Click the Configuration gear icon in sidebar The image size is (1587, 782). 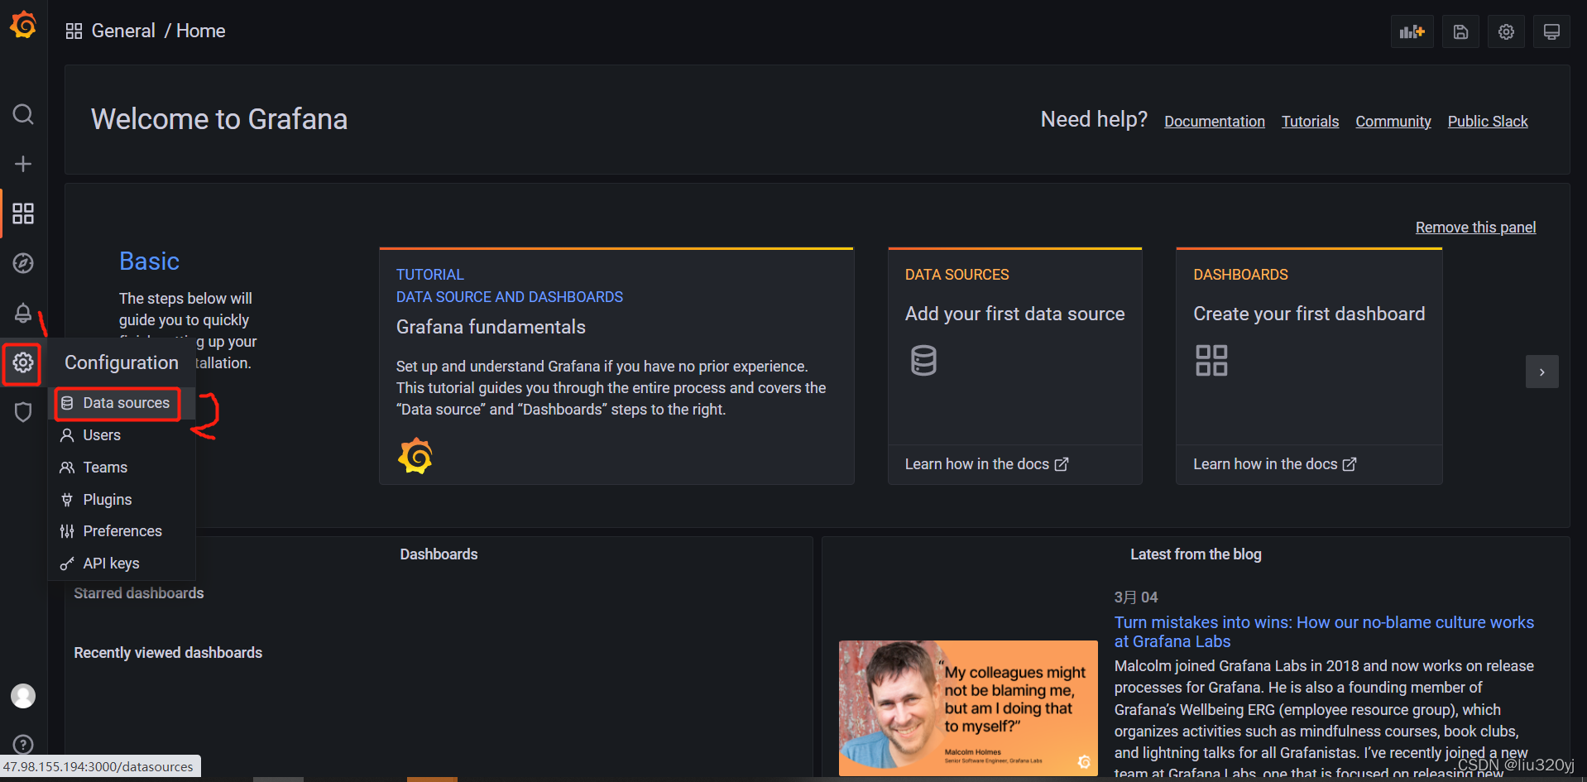point(23,362)
